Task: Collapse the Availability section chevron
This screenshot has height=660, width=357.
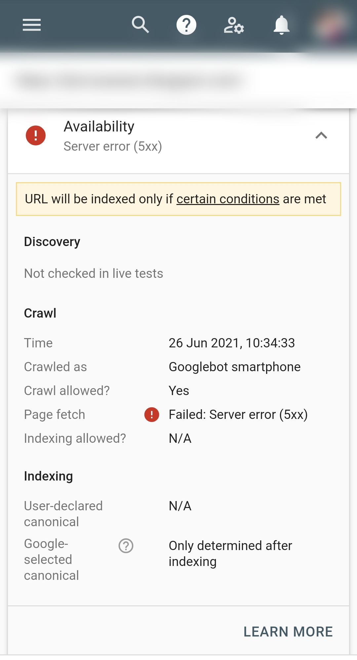Action: [x=321, y=135]
